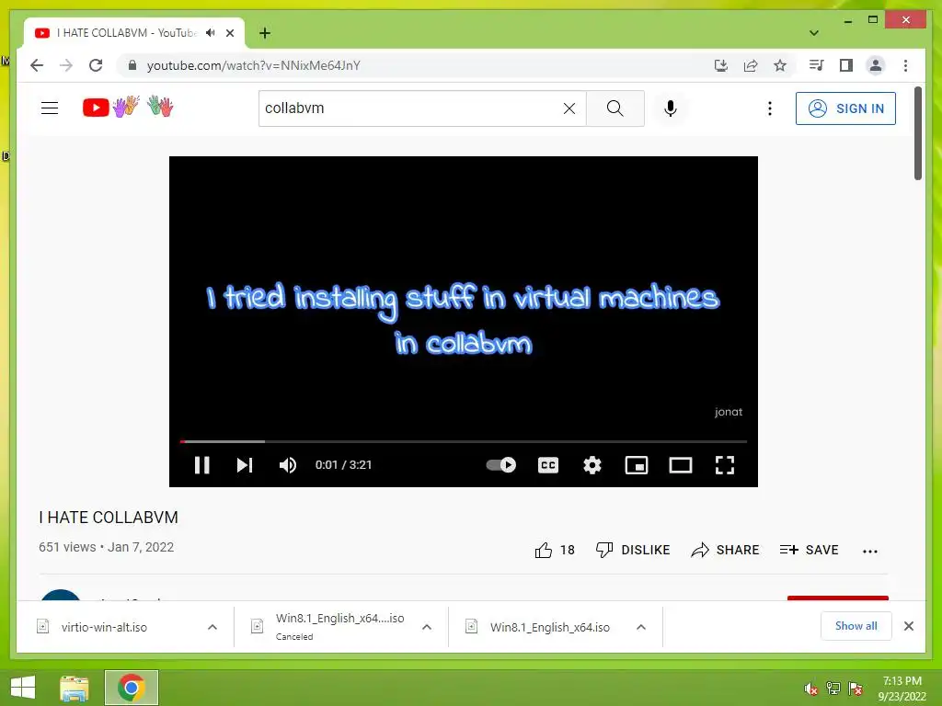
Task: Click SHARE under the video
Action: coord(725,550)
